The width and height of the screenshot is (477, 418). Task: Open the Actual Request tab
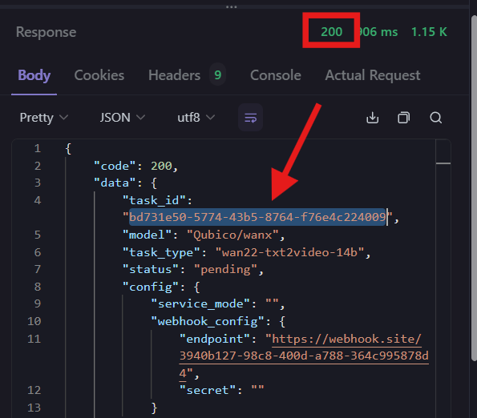pyautogui.click(x=372, y=75)
